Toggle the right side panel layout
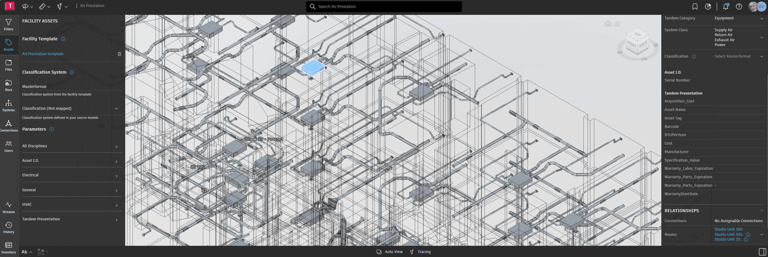 [762, 252]
